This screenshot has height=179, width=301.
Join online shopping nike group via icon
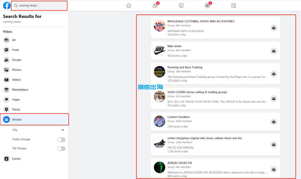click(x=274, y=145)
